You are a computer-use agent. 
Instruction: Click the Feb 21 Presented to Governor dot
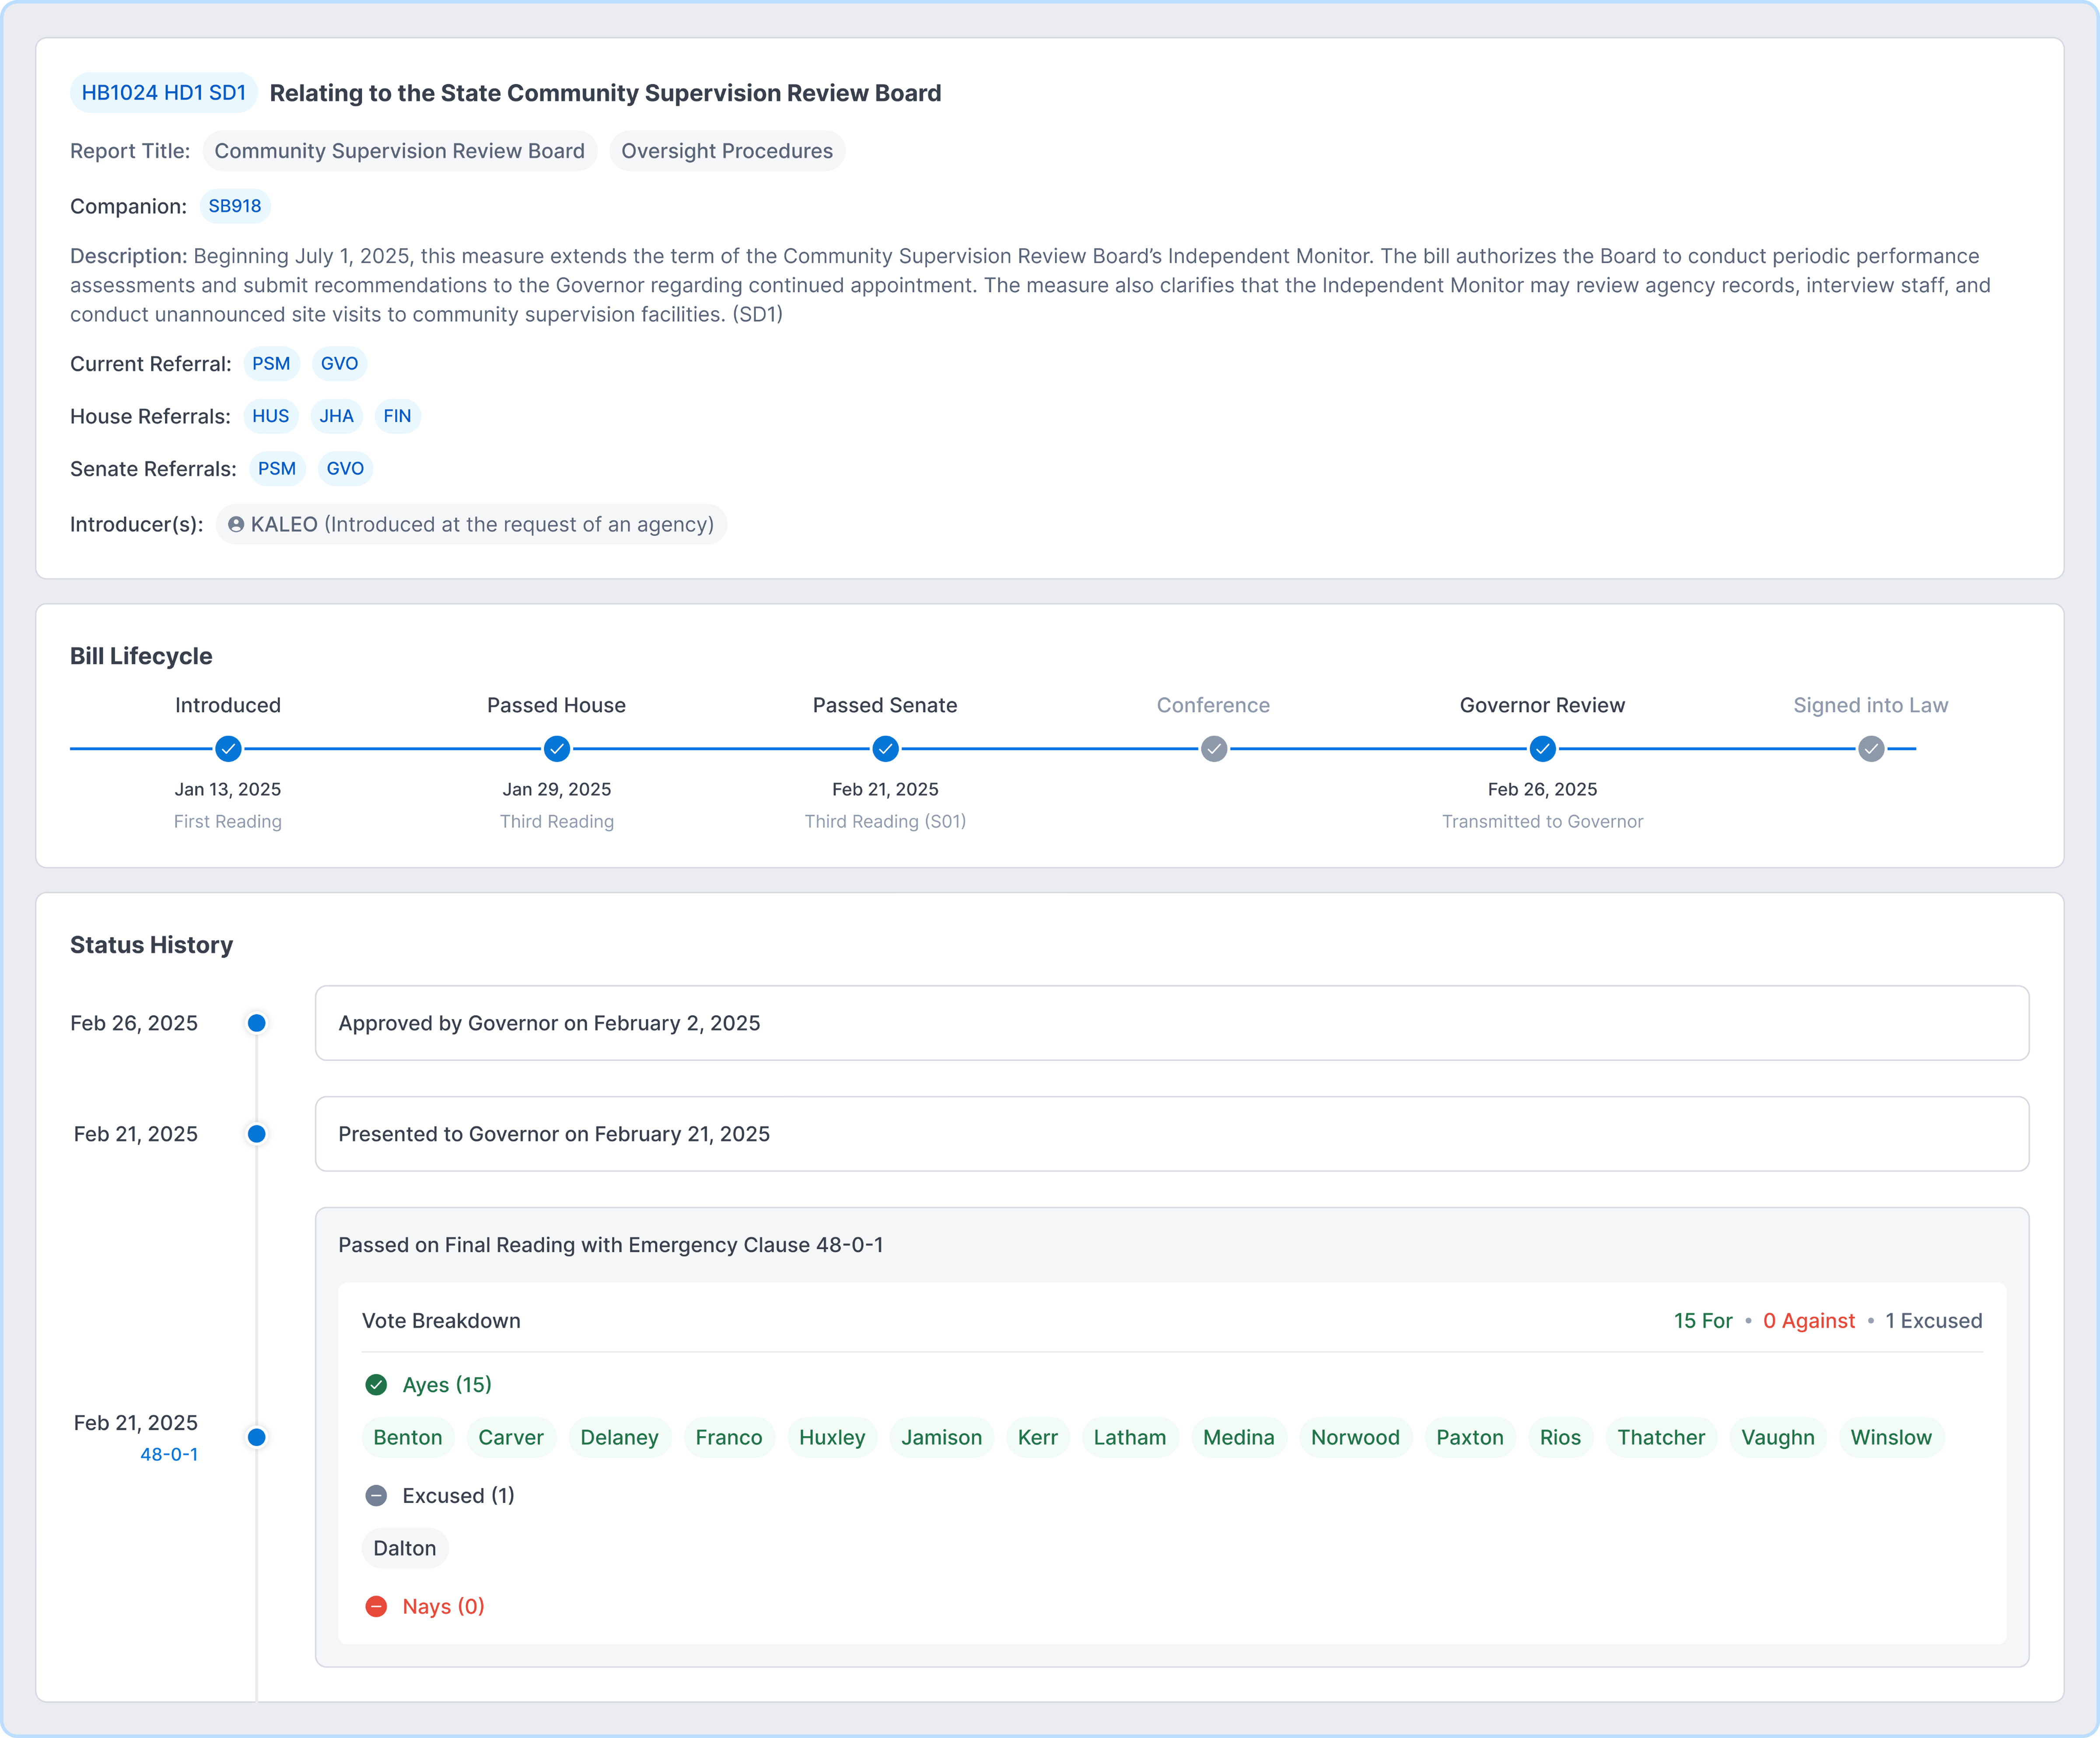coord(258,1133)
